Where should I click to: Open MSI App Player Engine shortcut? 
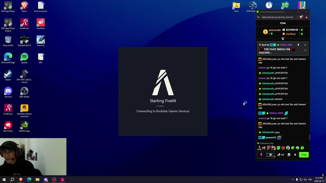(x=8, y=25)
